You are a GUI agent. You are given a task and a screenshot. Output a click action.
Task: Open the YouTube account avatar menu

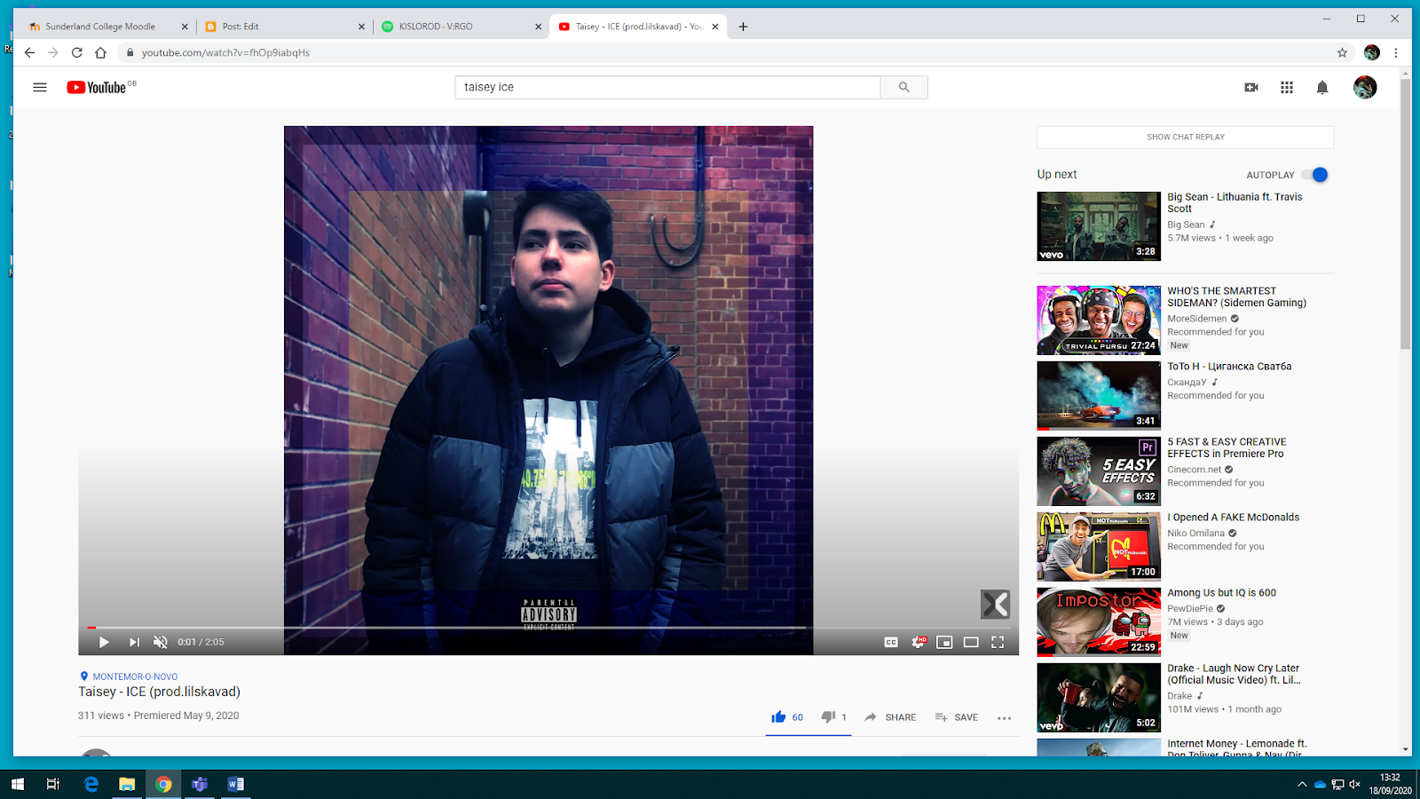1365,87
